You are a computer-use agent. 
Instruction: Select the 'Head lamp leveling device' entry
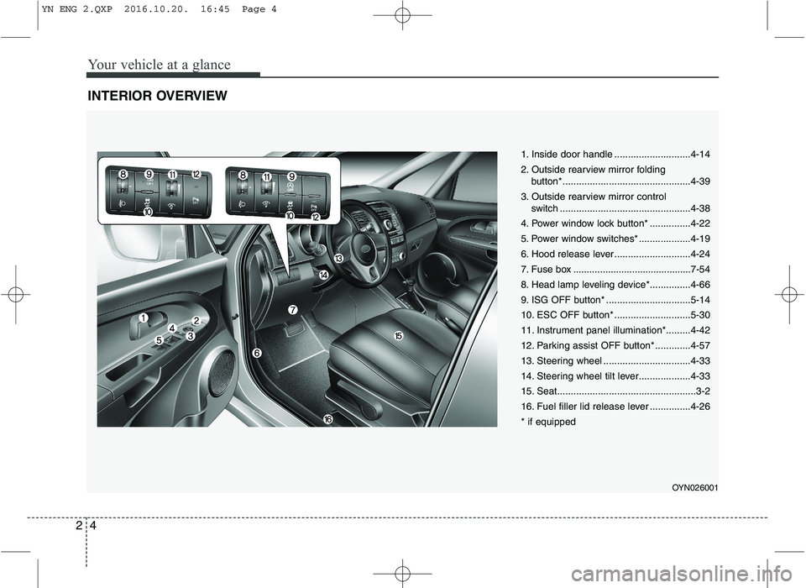(x=615, y=285)
